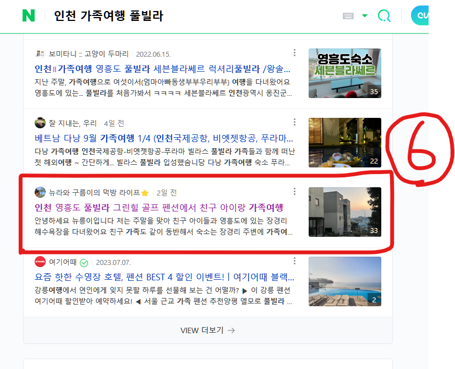Open the 잘 지내는, 우리 profile avatar
Image resolution: width=455 pixels, height=369 pixels.
40,123
